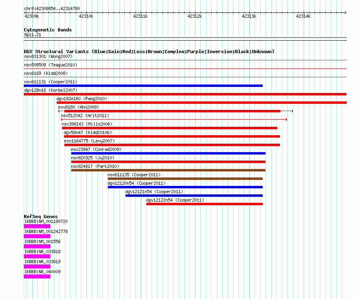Screen dimensions: 358x299
Task: Click the 42311k ruler label
Action: click(140, 16)
